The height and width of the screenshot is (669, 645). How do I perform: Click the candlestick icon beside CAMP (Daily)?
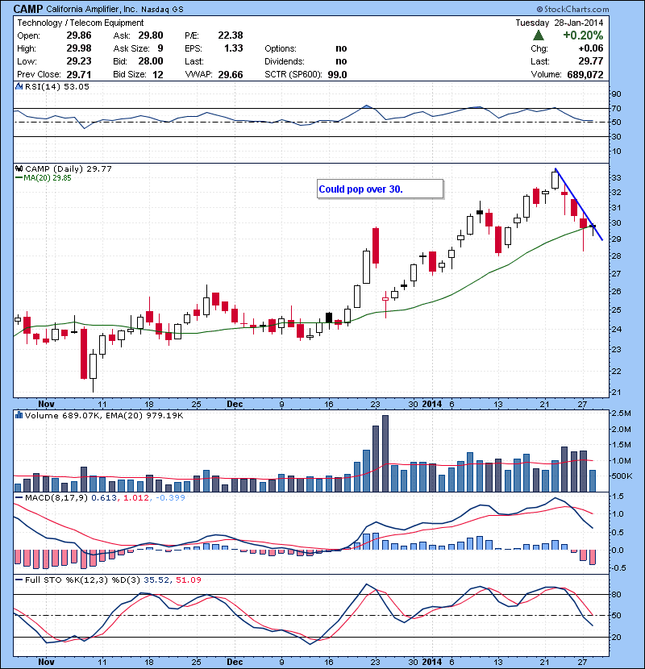click(19, 168)
